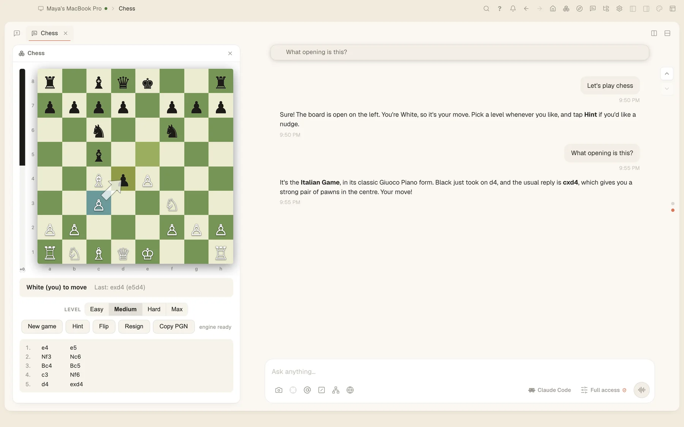Jump to next message with down chevron
The height and width of the screenshot is (427, 684).
pos(667,89)
